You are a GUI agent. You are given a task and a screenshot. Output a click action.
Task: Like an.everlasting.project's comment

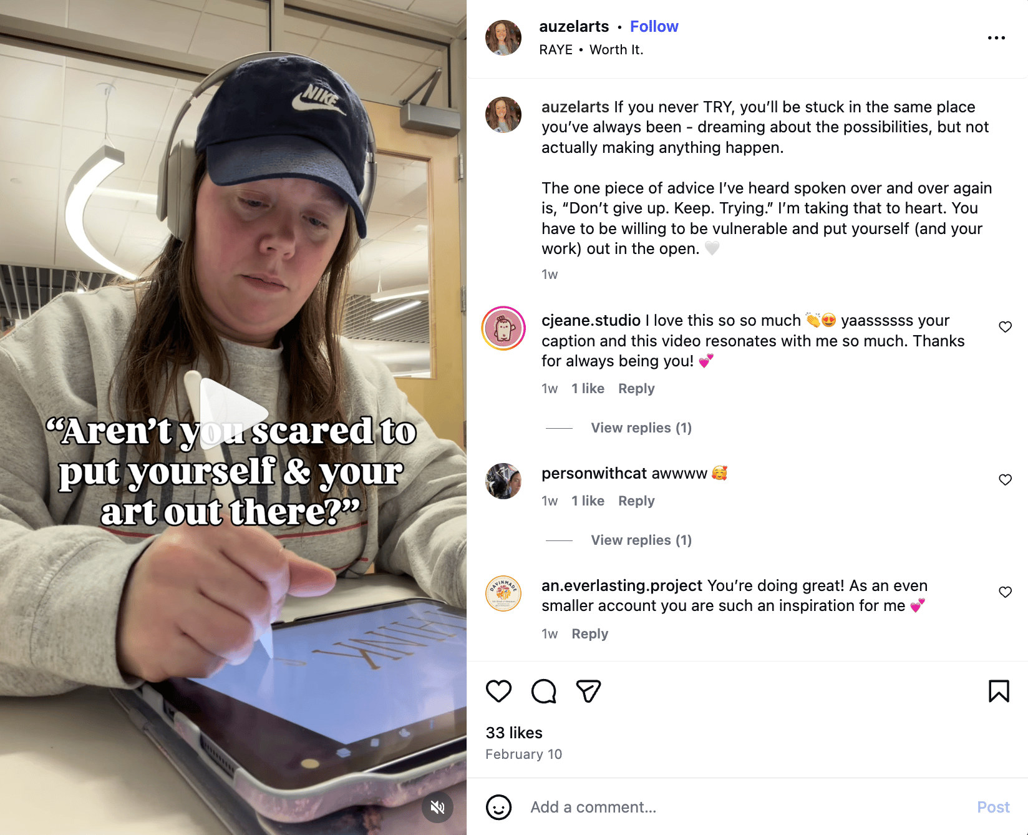1005,592
